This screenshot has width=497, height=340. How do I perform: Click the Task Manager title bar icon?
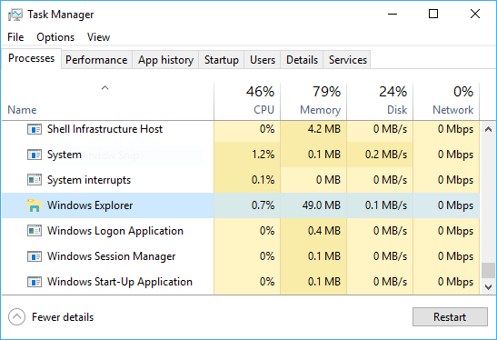[x=15, y=15]
